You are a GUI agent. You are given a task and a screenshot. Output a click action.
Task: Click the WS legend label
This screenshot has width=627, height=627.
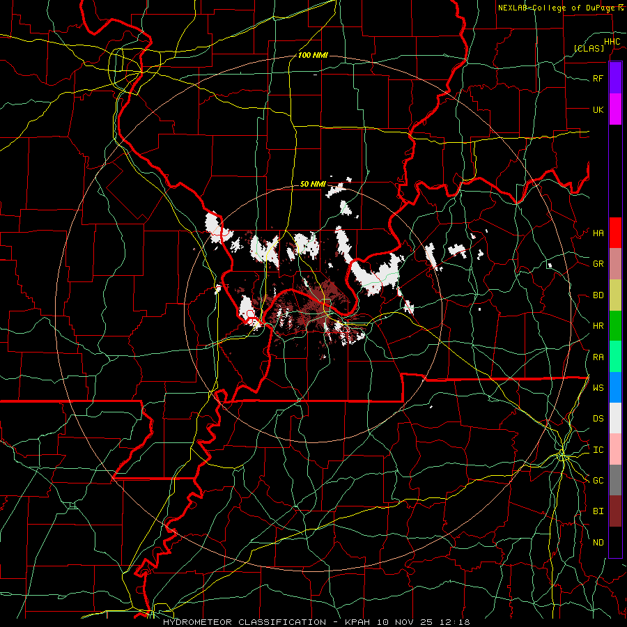click(x=598, y=388)
